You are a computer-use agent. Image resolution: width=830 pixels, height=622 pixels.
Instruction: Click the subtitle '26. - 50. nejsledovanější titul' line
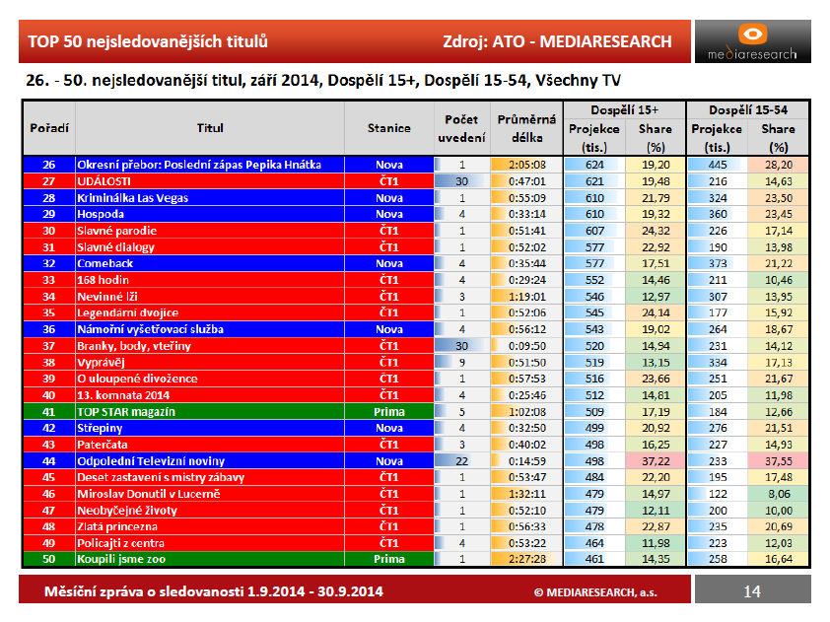pyautogui.click(x=323, y=81)
